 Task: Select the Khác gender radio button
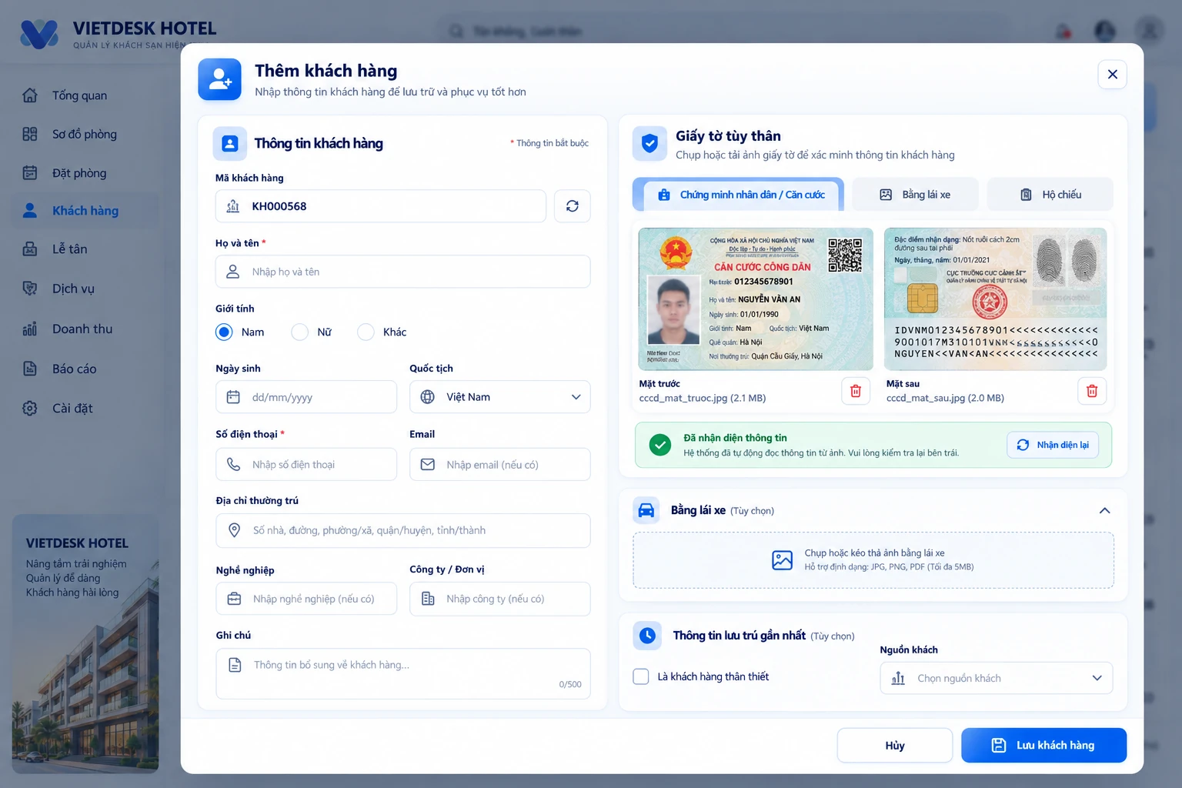pos(366,332)
